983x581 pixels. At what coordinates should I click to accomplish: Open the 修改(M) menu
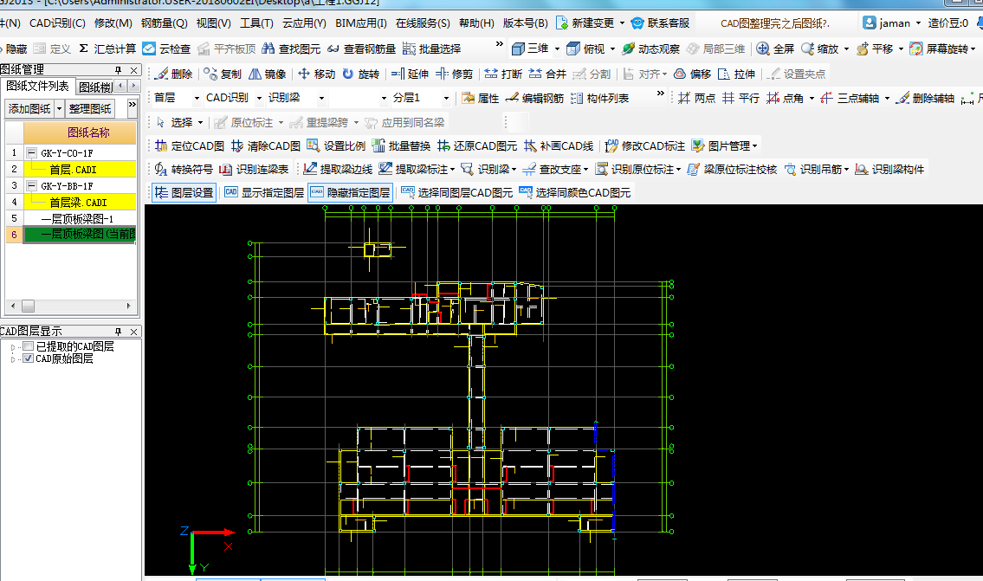(113, 23)
